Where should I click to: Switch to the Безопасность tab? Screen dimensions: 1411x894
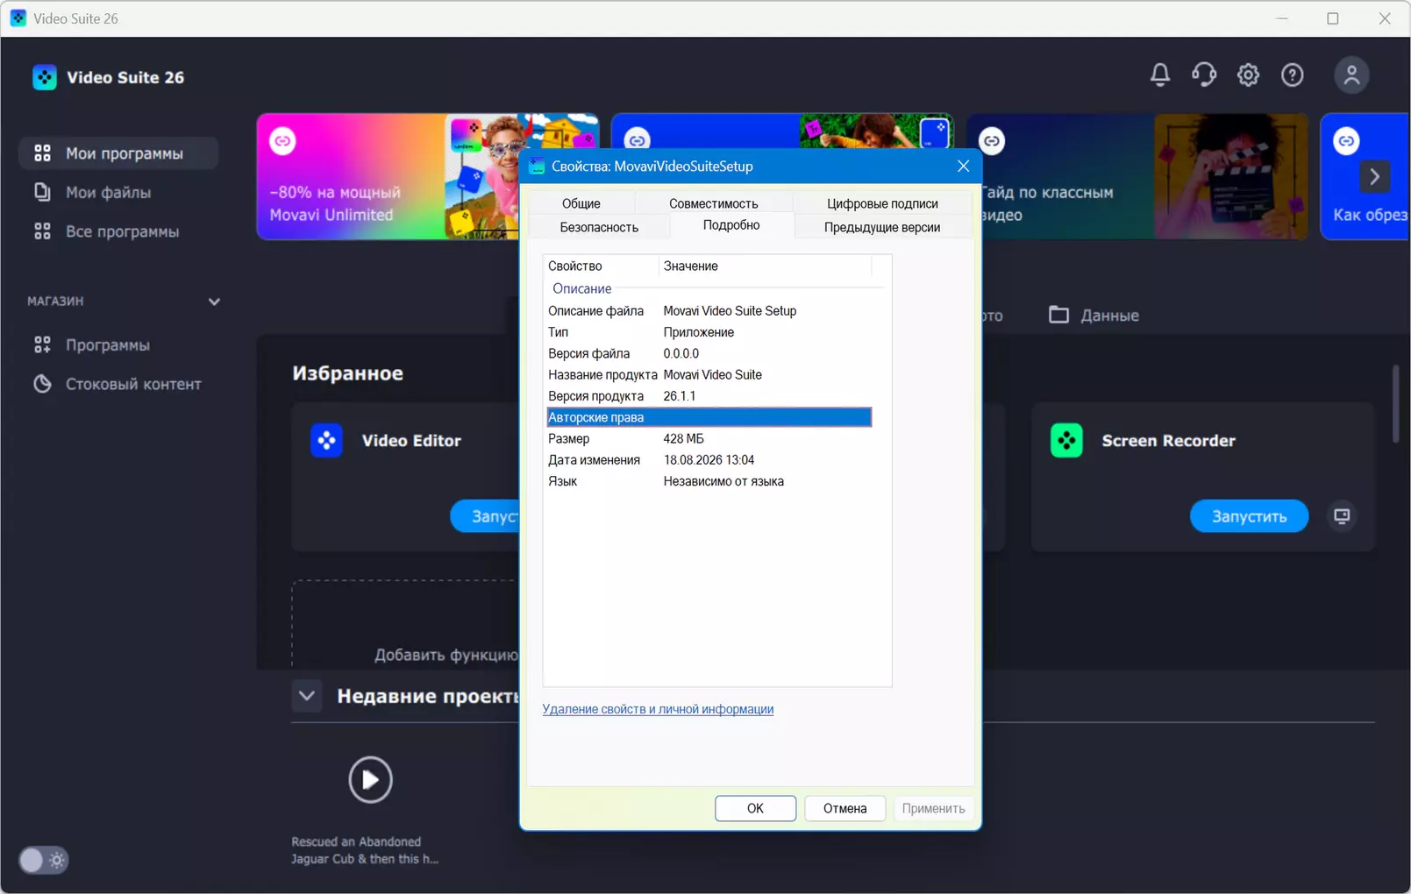[x=599, y=227]
